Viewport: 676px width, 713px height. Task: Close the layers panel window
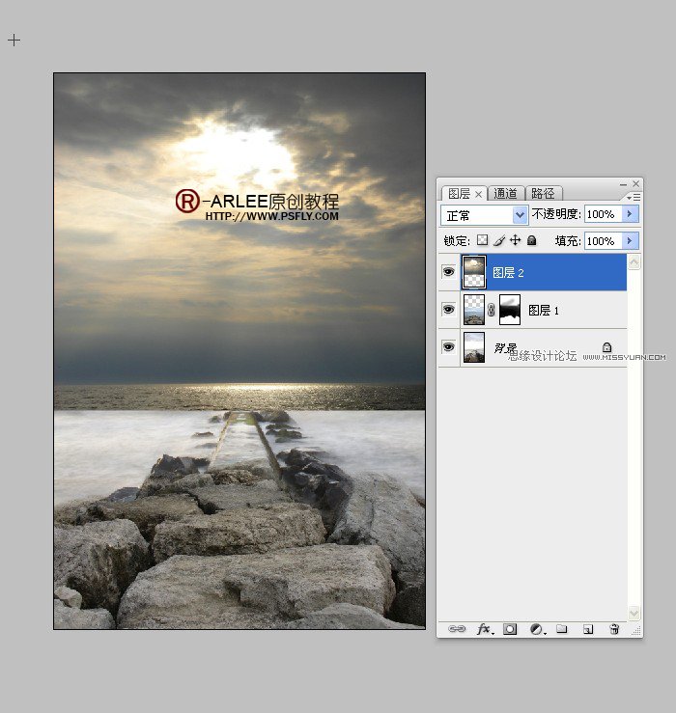tap(636, 183)
